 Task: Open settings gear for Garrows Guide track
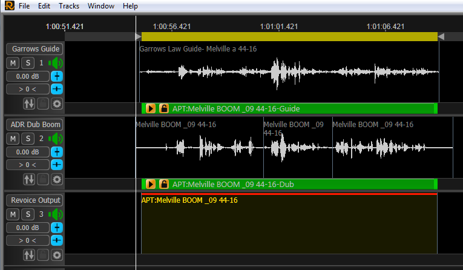[x=57, y=104]
